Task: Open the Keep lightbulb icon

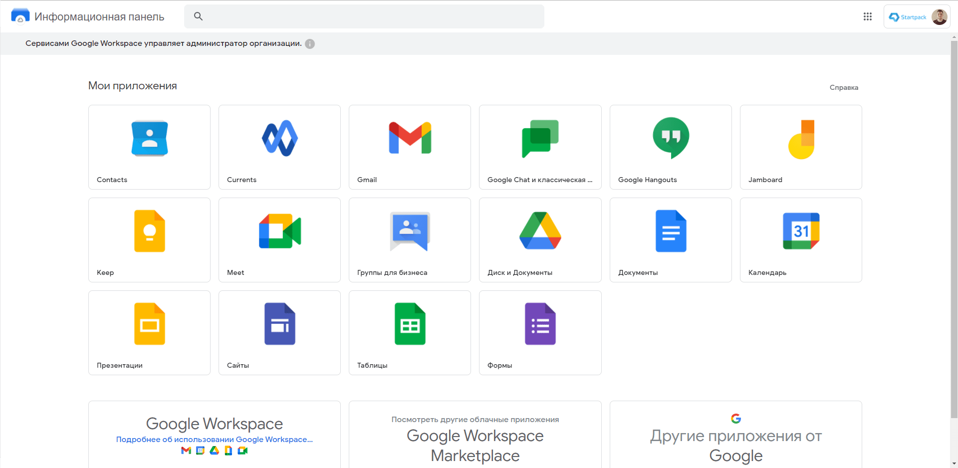Action: point(150,231)
